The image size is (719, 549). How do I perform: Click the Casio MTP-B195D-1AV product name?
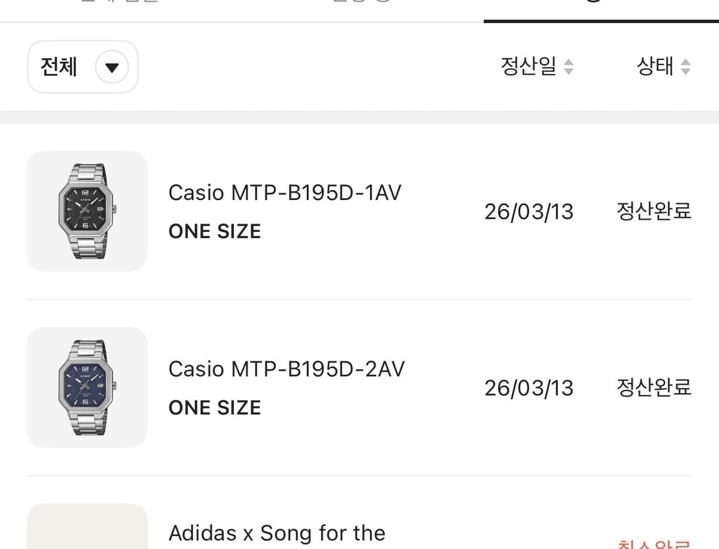click(284, 192)
